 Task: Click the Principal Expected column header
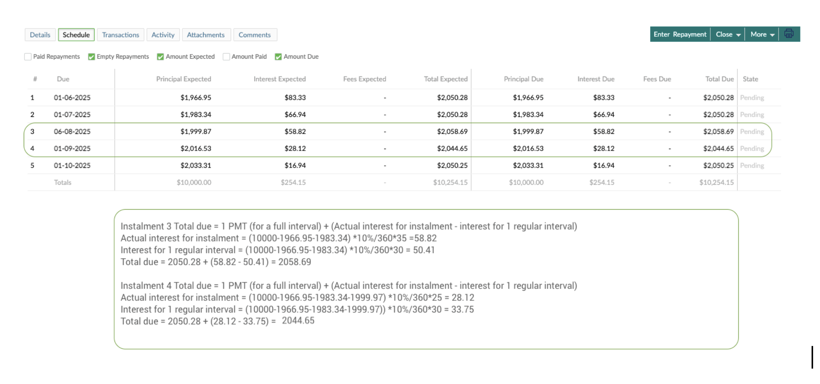(184, 79)
